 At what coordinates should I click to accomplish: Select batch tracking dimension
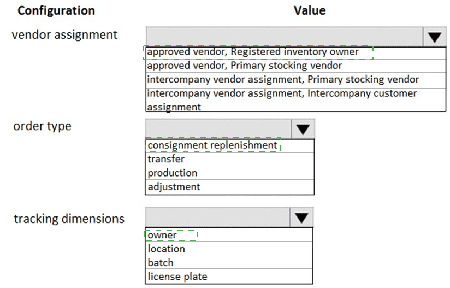coord(160,262)
